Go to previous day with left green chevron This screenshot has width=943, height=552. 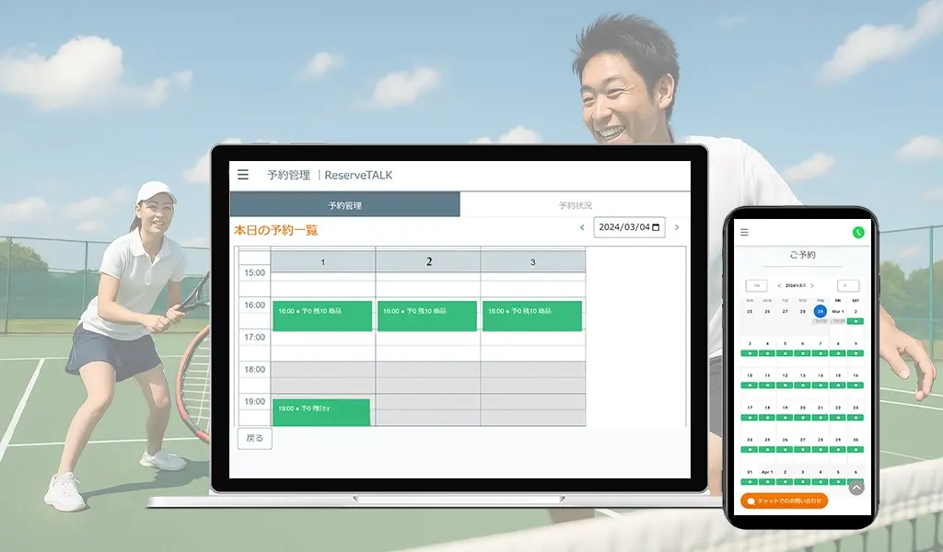click(x=582, y=227)
